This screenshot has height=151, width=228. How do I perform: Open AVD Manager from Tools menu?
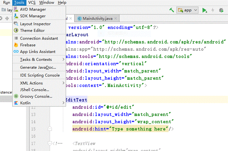(x=39, y=9)
